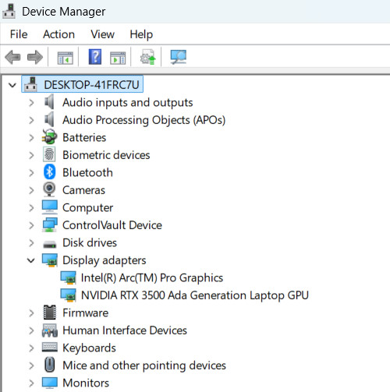
Task: Open Help via blue question mark icon
Action: click(95, 57)
